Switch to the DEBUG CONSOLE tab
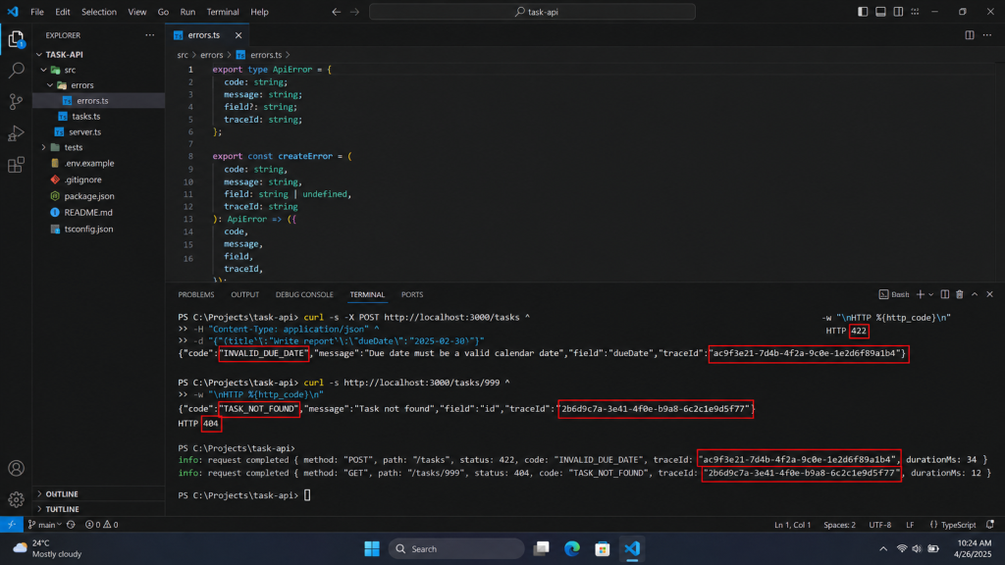The width and height of the screenshot is (1005, 565). pyautogui.click(x=304, y=294)
